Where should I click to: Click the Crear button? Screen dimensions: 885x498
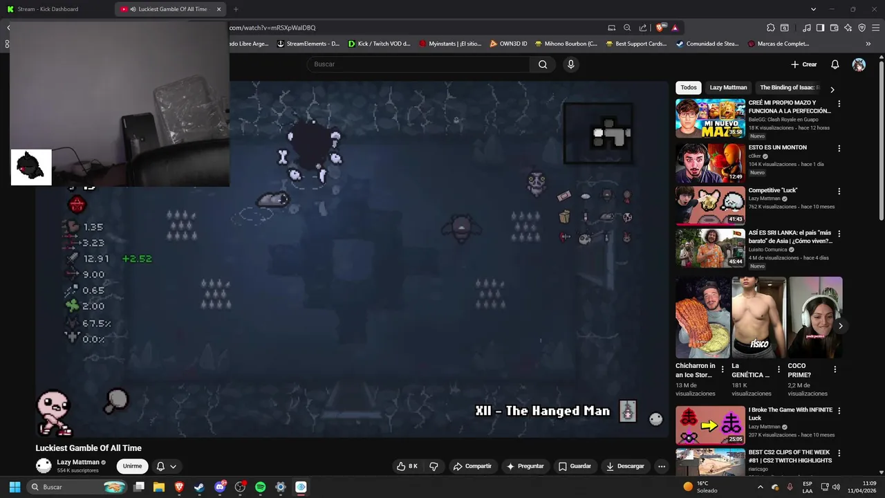click(804, 64)
